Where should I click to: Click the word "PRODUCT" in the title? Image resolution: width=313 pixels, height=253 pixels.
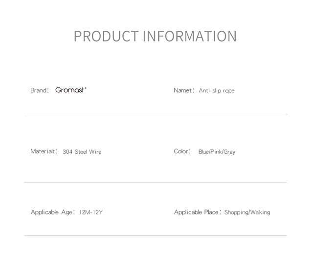coord(106,36)
